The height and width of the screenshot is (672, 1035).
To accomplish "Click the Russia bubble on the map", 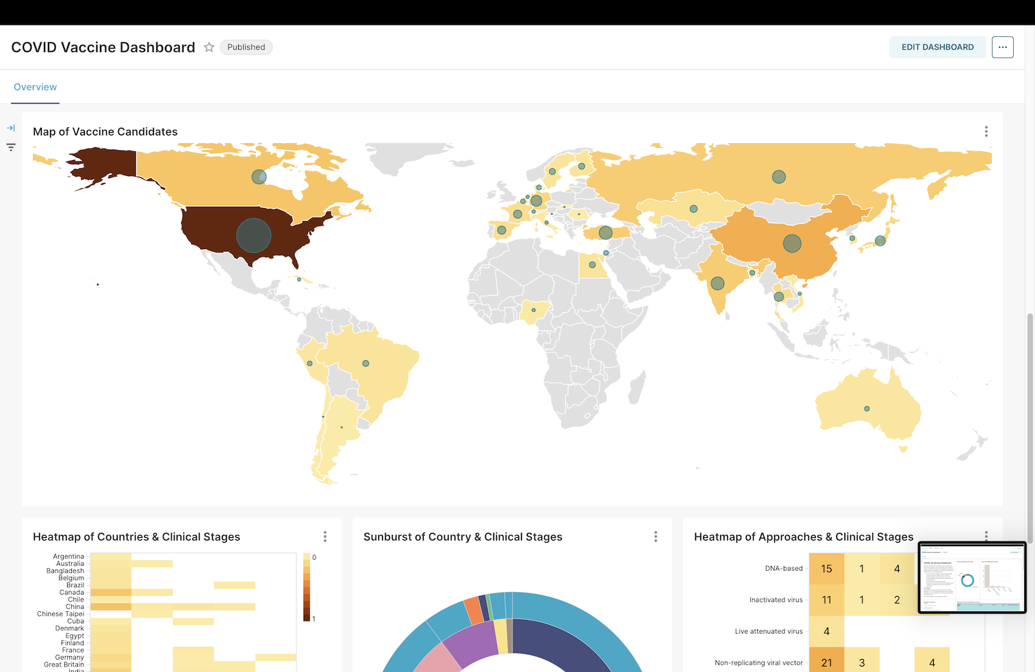I will 779,177.
